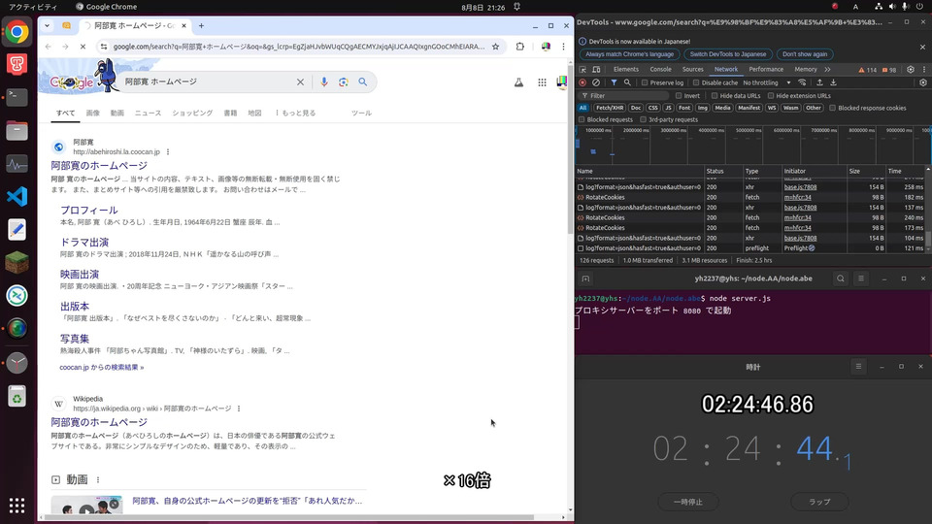The height and width of the screenshot is (524, 932).
Task: Open Google Lens image search icon
Action: [x=344, y=82]
